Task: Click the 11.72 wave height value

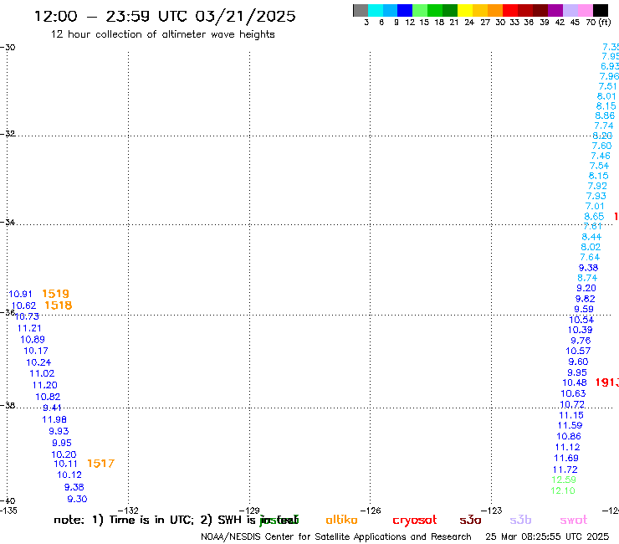Action: pyautogui.click(x=565, y=470)
